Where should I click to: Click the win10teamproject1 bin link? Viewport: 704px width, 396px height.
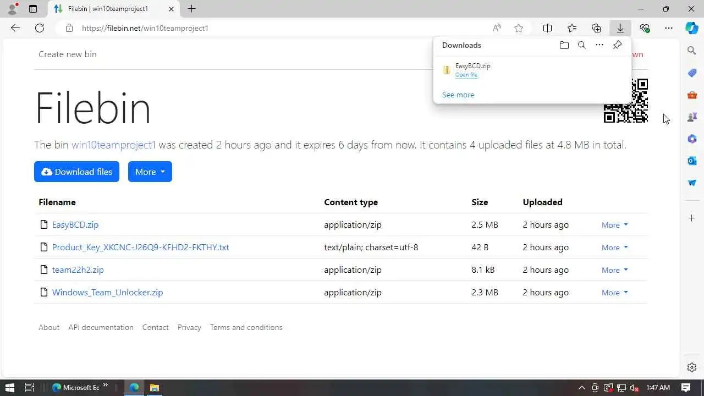(x=114, y=145)
